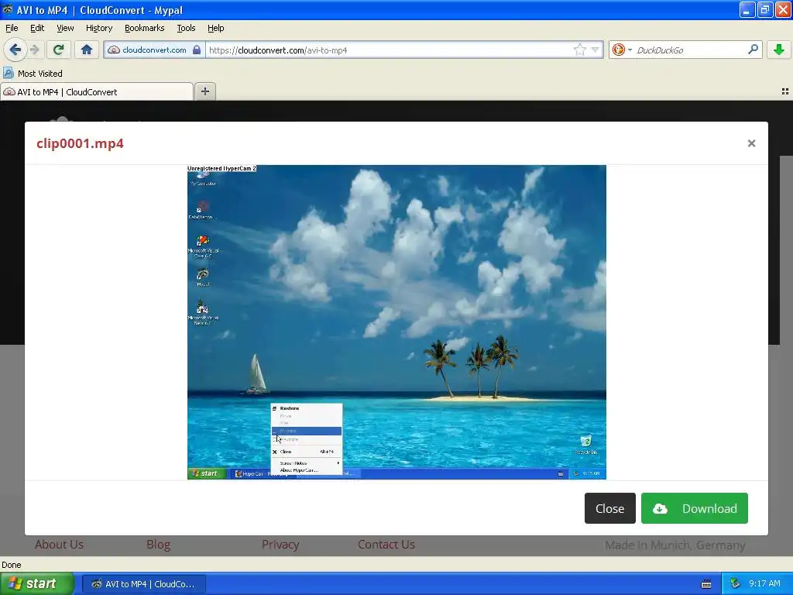Click the Most Visited bookmarks icon

point(9,74)
